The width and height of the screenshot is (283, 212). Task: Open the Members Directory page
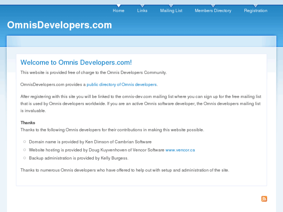(x=213, y=11)
